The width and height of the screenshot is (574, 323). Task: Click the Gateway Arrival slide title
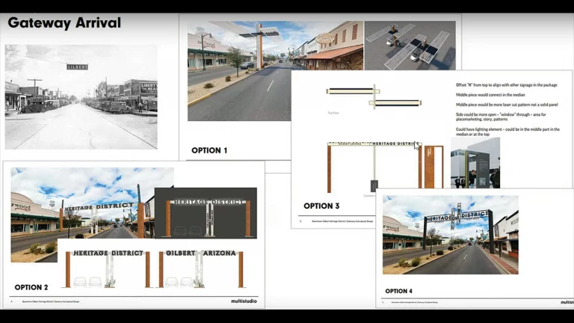tap(64, 22)
